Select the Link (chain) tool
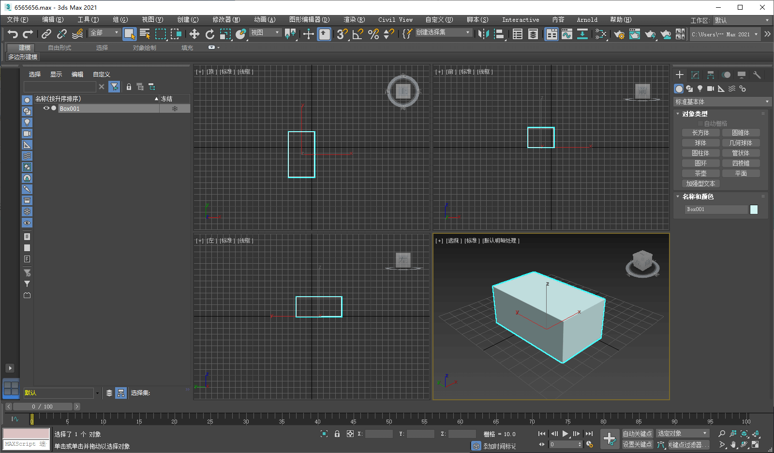Image resolution: width=774 pixels, height=453 pixels. 46,34
